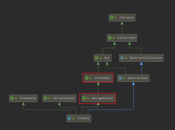Screen dimensions: 175x130
Task: Select the Collection interface node
Action: (x=122, y=38)
